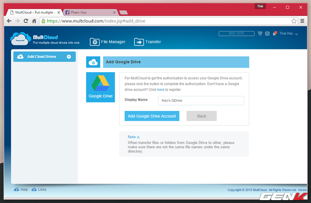This screenshot has height=203, width=311.
Task: Click the Add Google Drive Account button
Action: pos(152,116)
